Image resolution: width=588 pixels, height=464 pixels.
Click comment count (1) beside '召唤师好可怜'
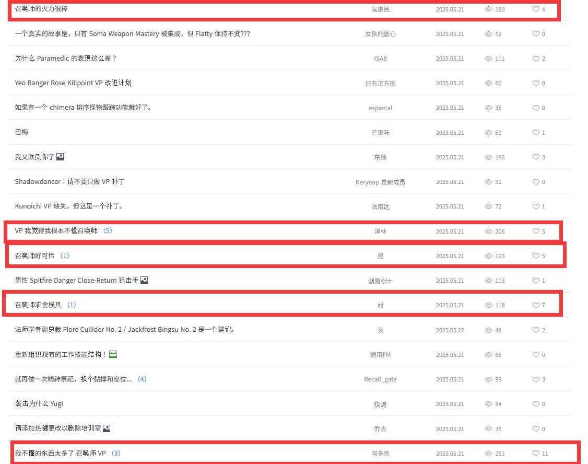(65, 256)
